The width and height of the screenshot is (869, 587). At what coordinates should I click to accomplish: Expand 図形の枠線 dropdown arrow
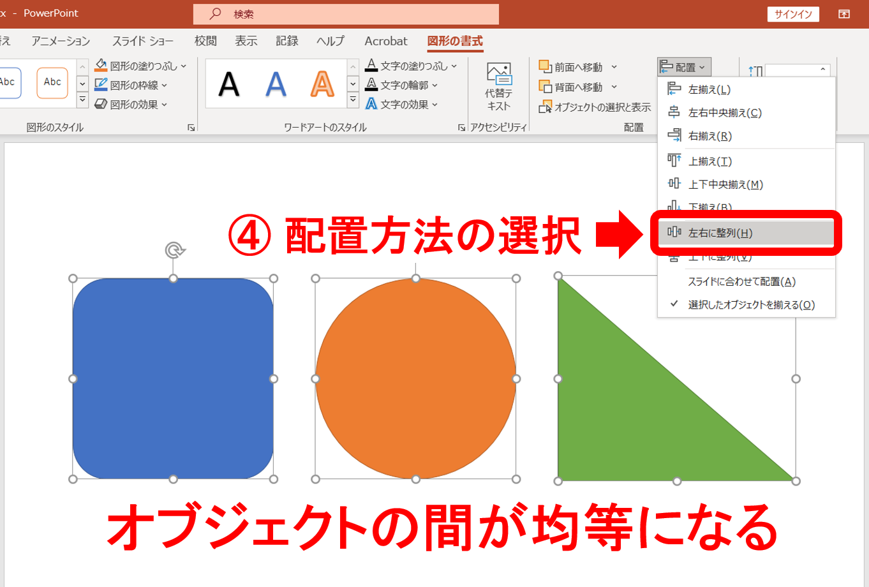(164, 85)
